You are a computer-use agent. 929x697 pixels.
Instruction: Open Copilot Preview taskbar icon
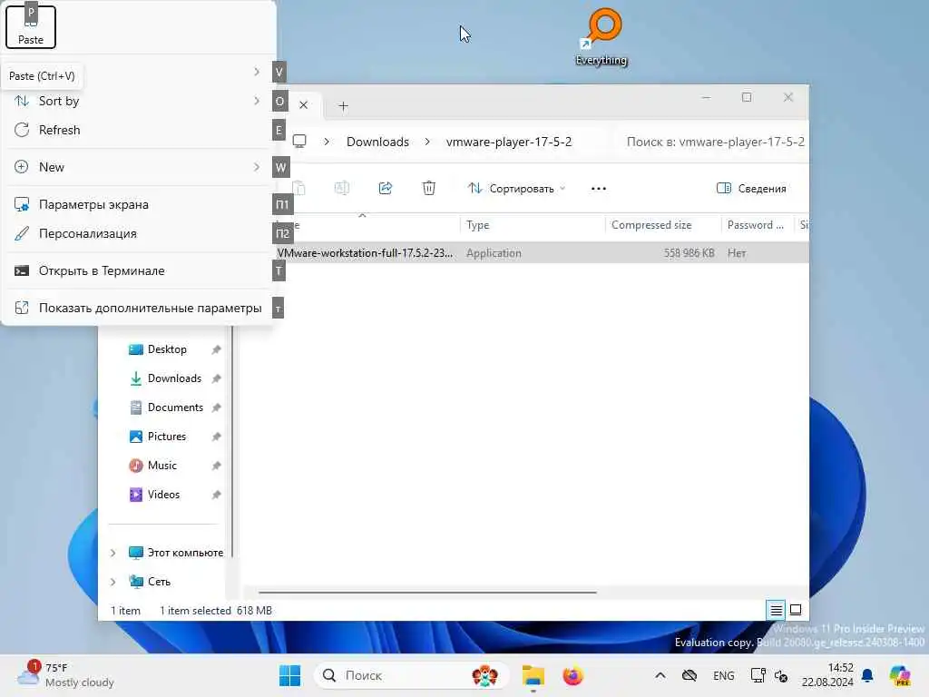(900, 675)
